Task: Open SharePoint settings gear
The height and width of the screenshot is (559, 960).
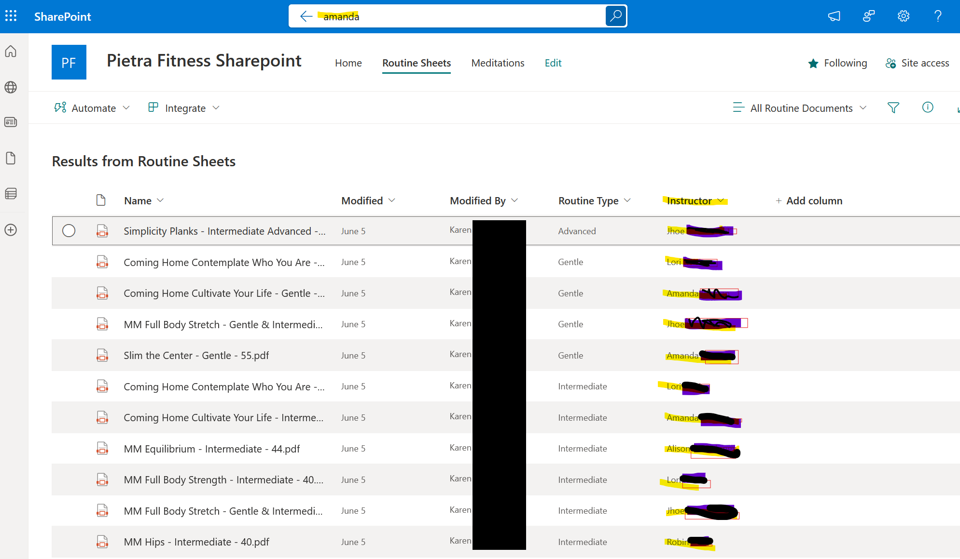Action: 903,16
